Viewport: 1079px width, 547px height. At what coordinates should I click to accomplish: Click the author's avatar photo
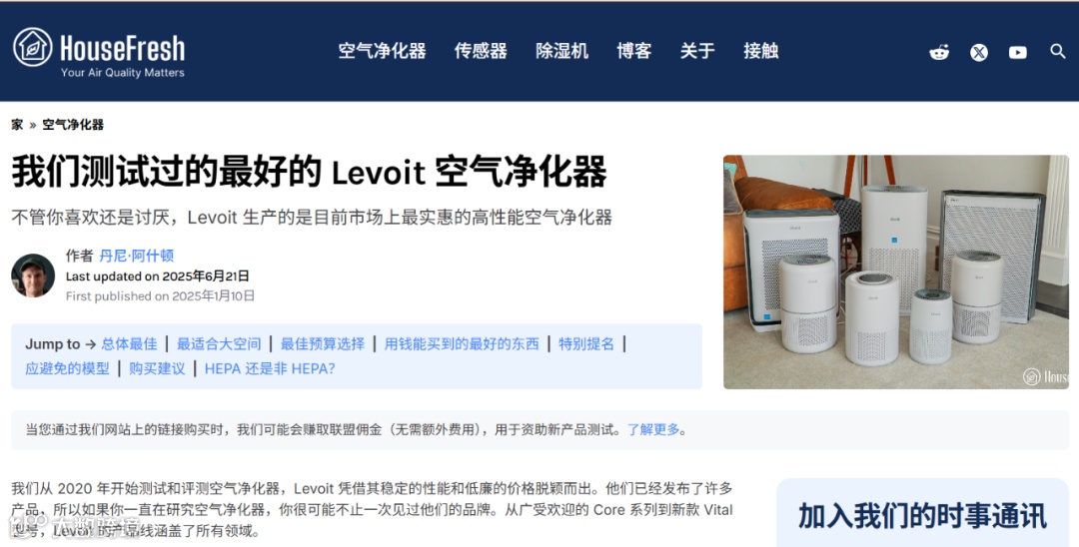click(x=33, y=275)
